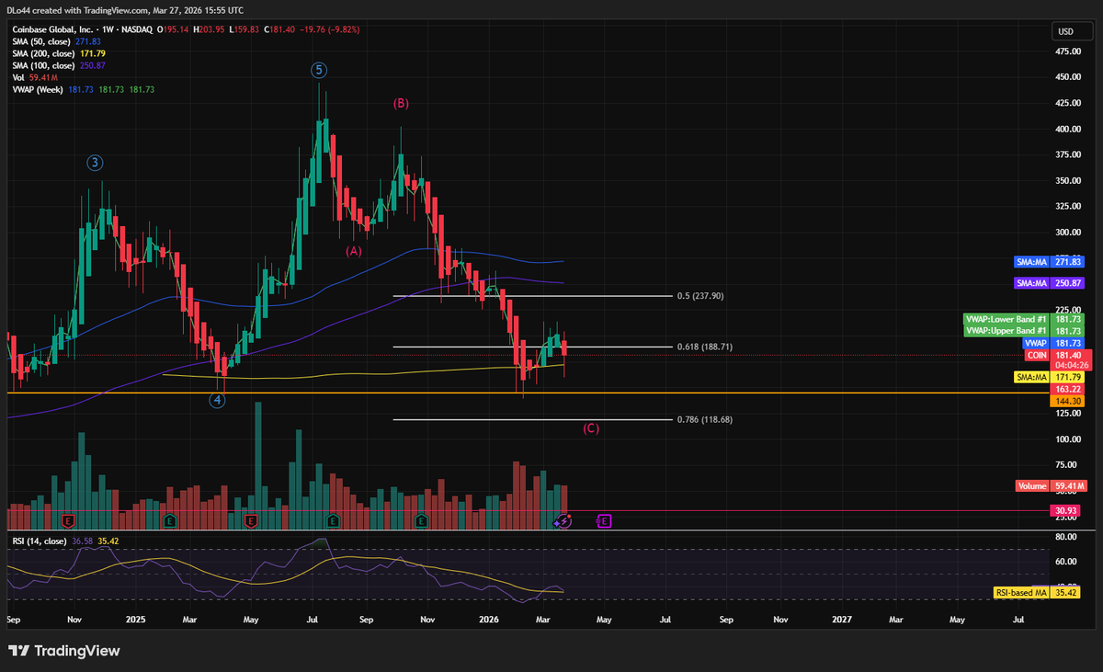Click the orange 144.30 price line label

[1069, 402]
